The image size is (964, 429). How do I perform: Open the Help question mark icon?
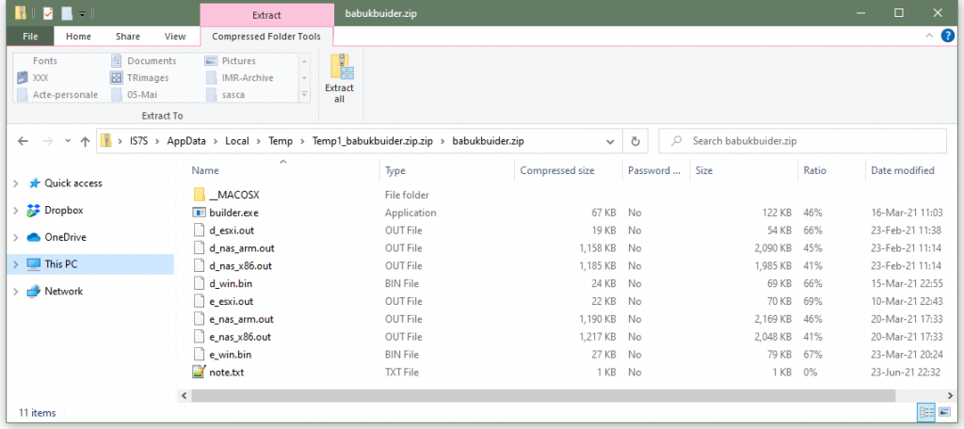[947, 36]
